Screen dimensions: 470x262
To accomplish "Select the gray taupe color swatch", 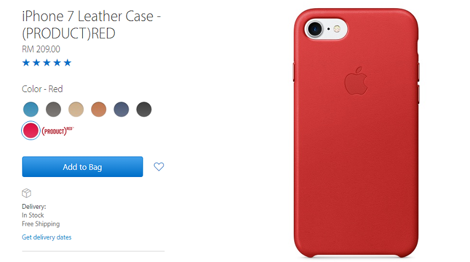I will click(x=53, y=109).
